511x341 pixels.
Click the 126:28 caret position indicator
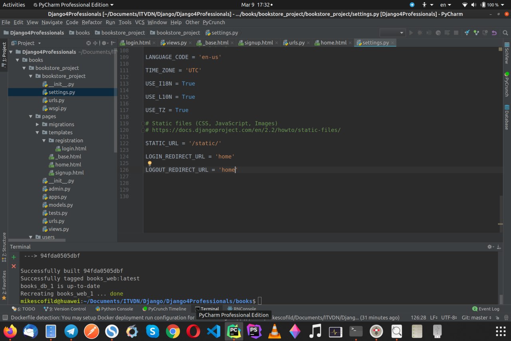[x=418, y=318]
